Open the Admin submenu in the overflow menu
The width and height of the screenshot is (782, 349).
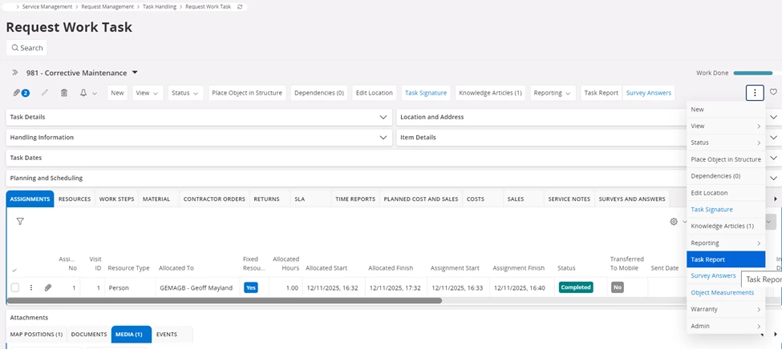(726, 326)
